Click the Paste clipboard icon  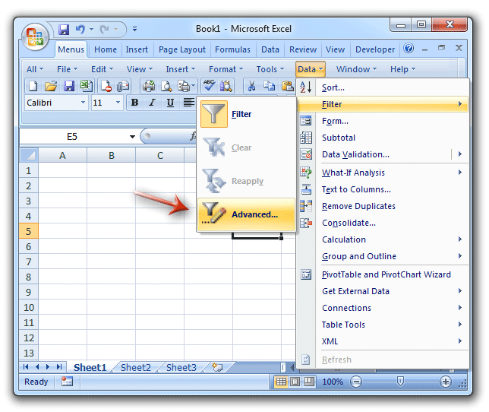tap(287, 86)
